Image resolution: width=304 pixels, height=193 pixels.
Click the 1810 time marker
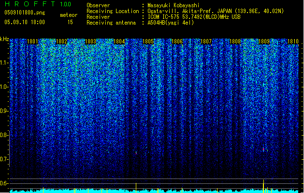(x=293, y=41)
